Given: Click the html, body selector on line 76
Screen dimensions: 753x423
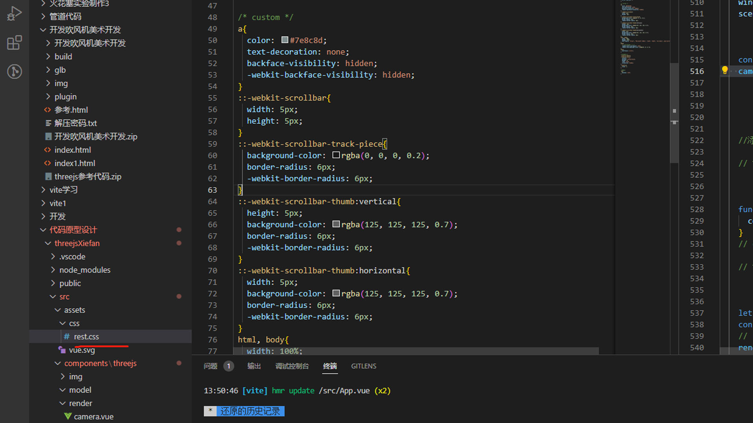Looking at the screenshot, I should 261,340.
